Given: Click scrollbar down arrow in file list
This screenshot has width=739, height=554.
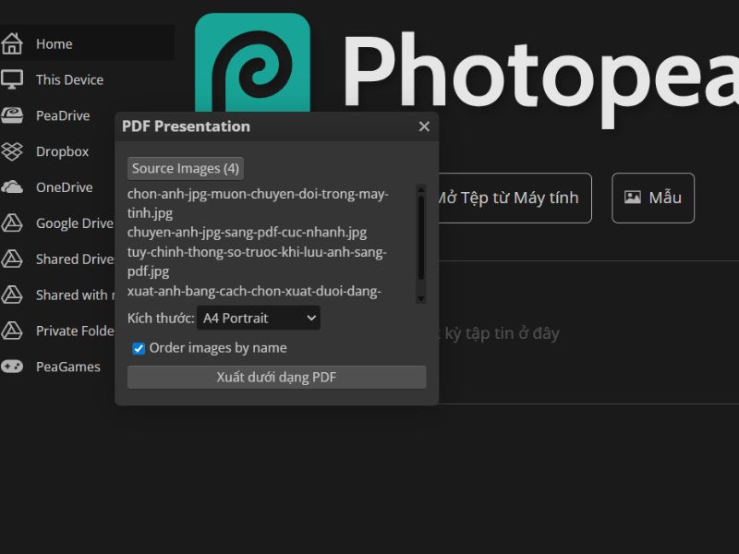Looking at the screenshot, I should (x=421, y=298).
